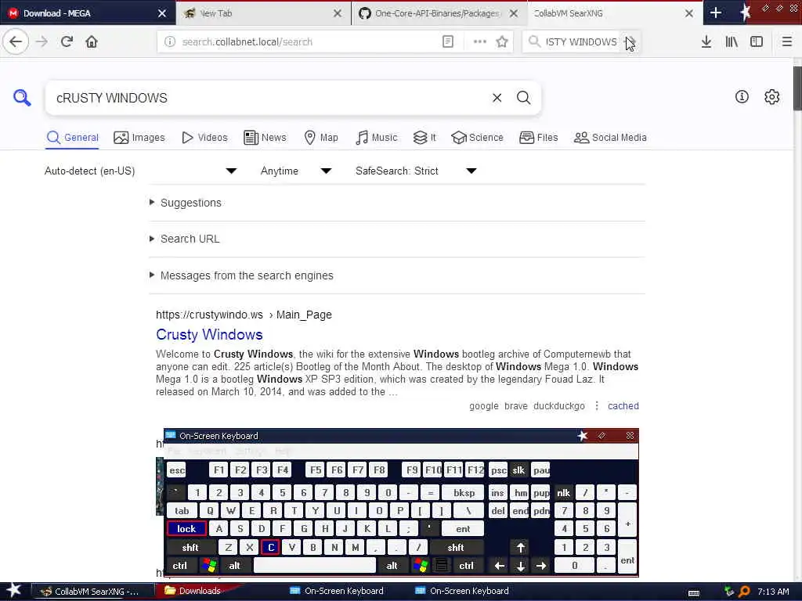Toggle reader view icon in address bar
The width and height of the screenshot is (802, 601).
447,41
